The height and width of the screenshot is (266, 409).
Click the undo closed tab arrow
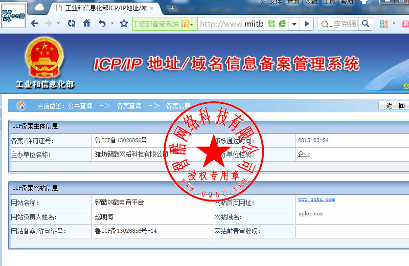point(101,24)
